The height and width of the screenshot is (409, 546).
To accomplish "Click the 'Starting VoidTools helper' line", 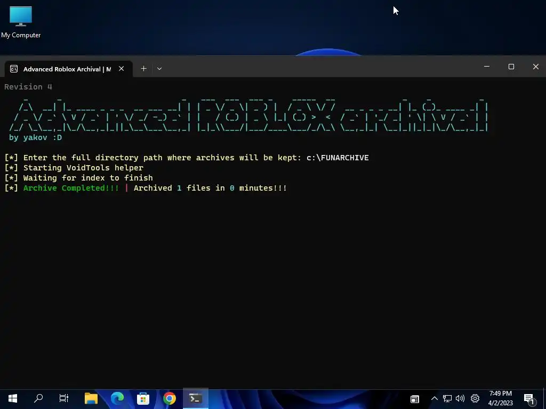I will [83, 168].
